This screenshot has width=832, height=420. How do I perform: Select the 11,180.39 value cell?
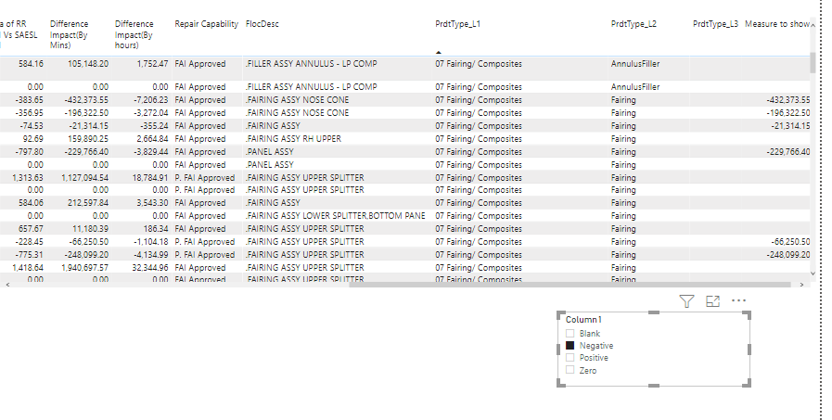pos(91,229)
